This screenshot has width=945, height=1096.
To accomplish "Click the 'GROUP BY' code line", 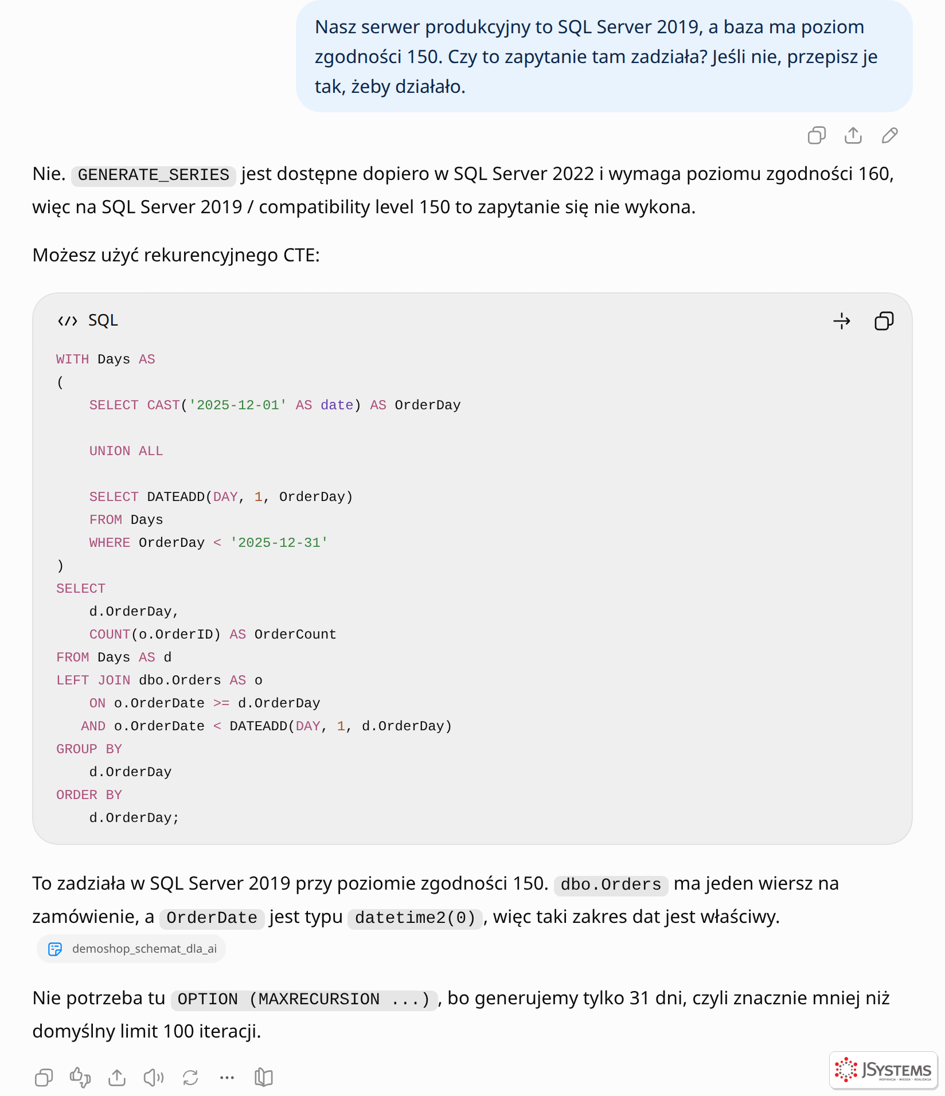I will [x=89, y=749].
